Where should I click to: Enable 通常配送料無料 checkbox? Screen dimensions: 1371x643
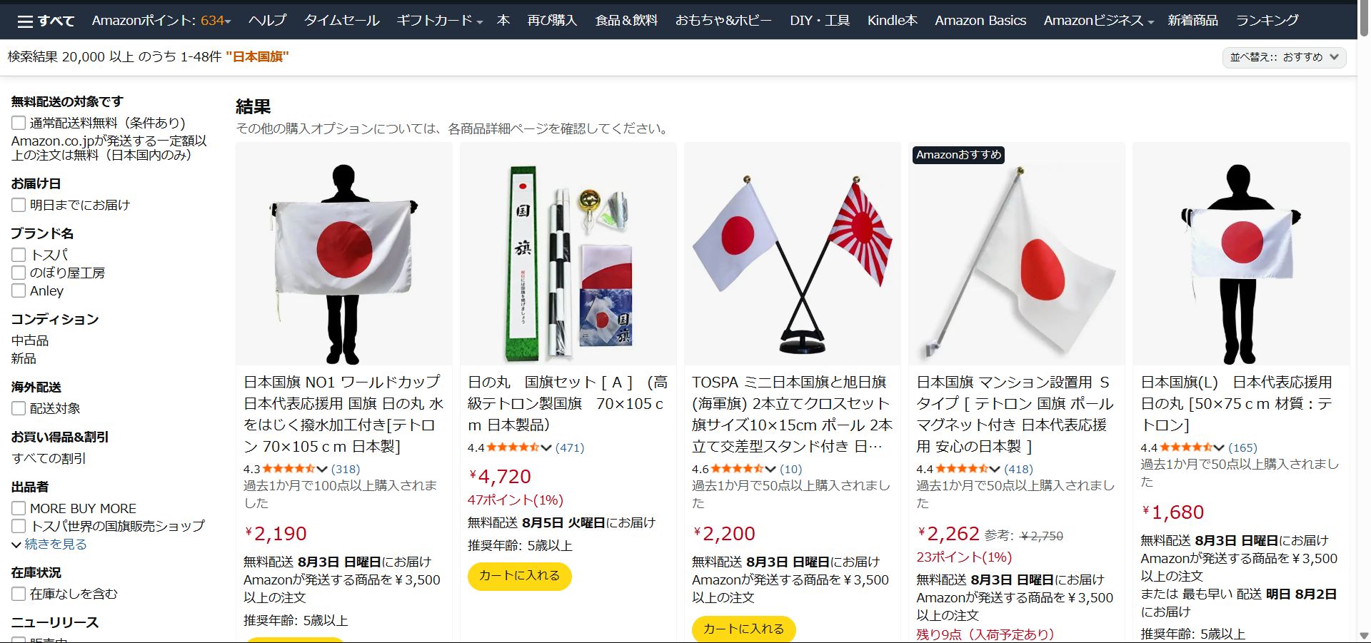[19, 123]
